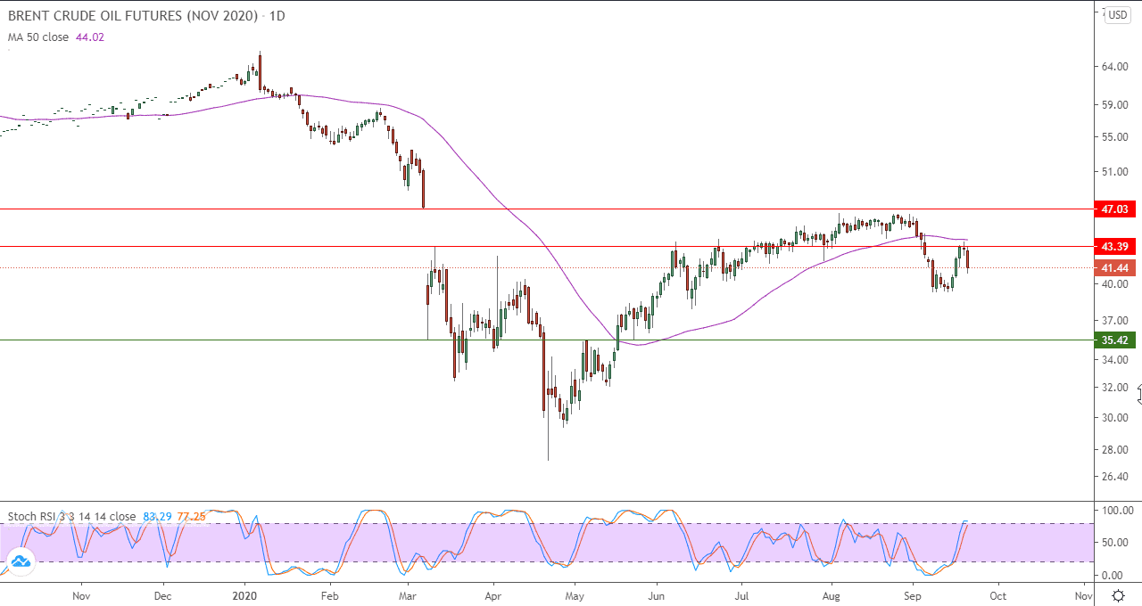Click the Dec label on time axis
Screen dimensions: 1142x606
pos(162,594)
